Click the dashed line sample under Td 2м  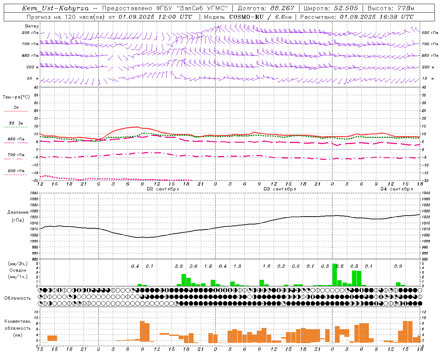point(16,127)
